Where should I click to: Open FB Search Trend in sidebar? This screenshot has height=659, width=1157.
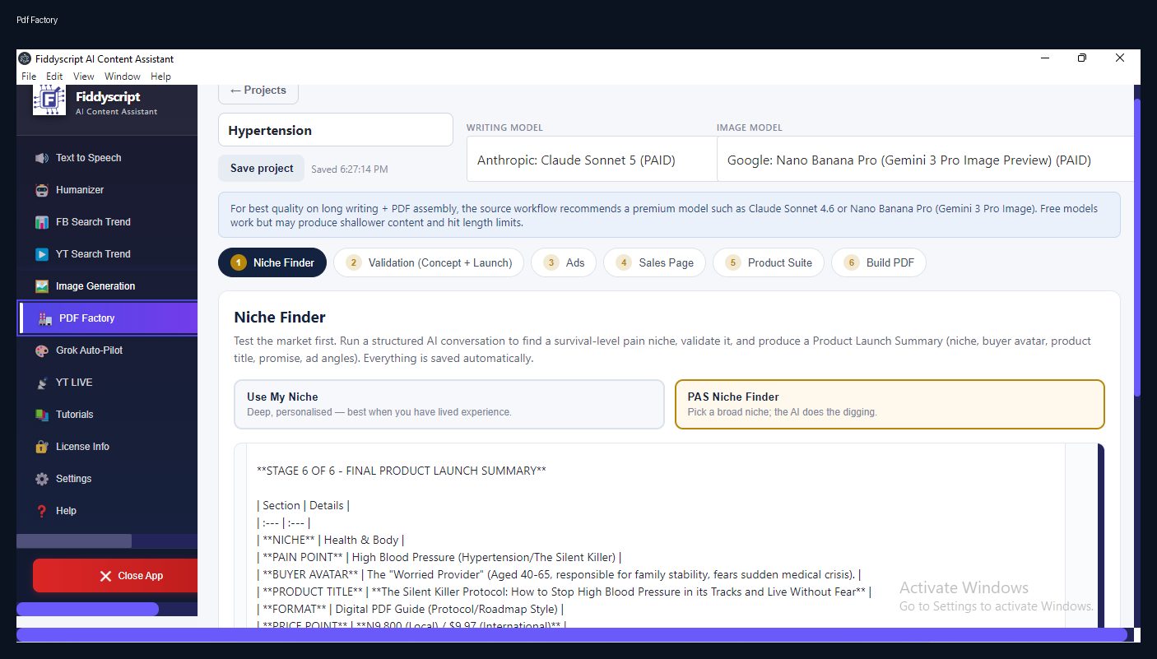tap(107, 222)
